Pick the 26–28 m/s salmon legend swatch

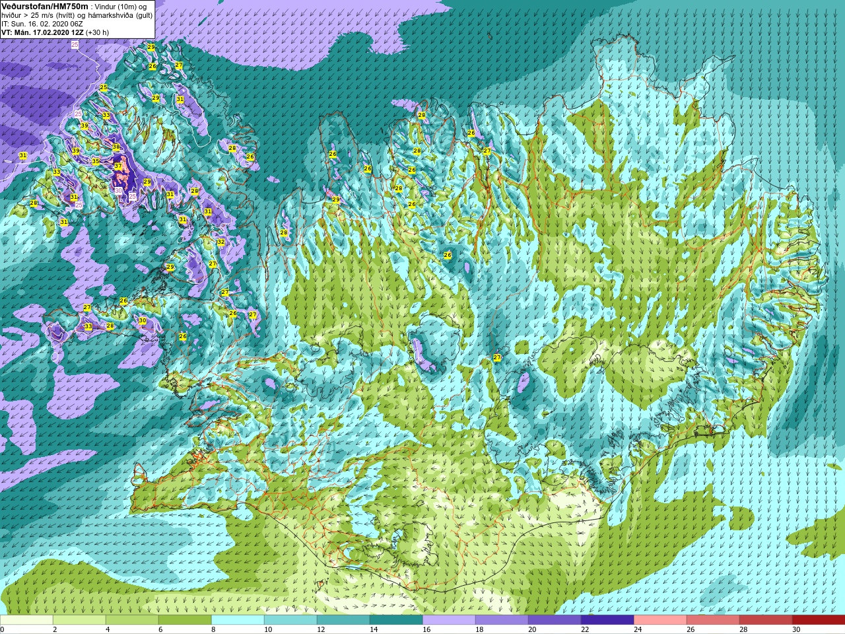pyautogui.click(x=713, y=619)
